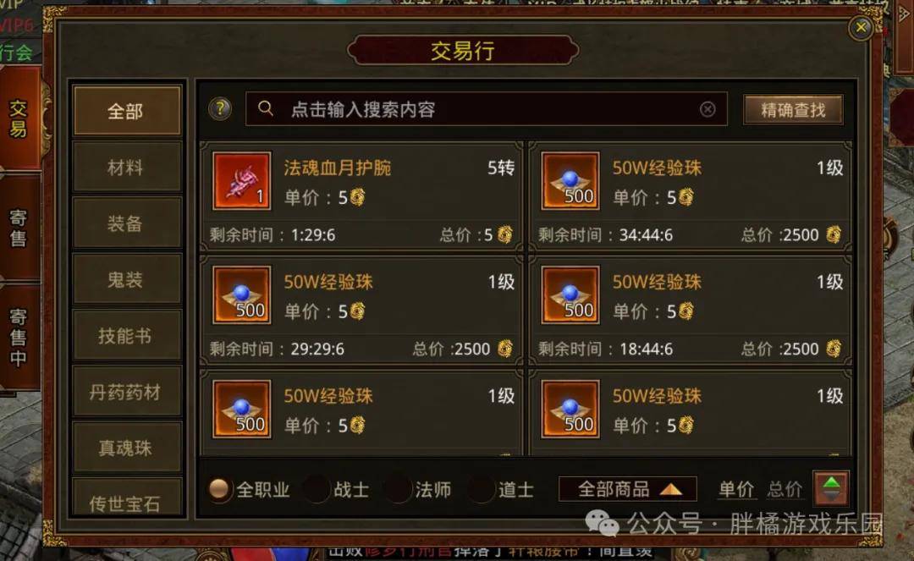Sort listings by 单价
The image size is (914, 561).
click(x=736, y=489)
